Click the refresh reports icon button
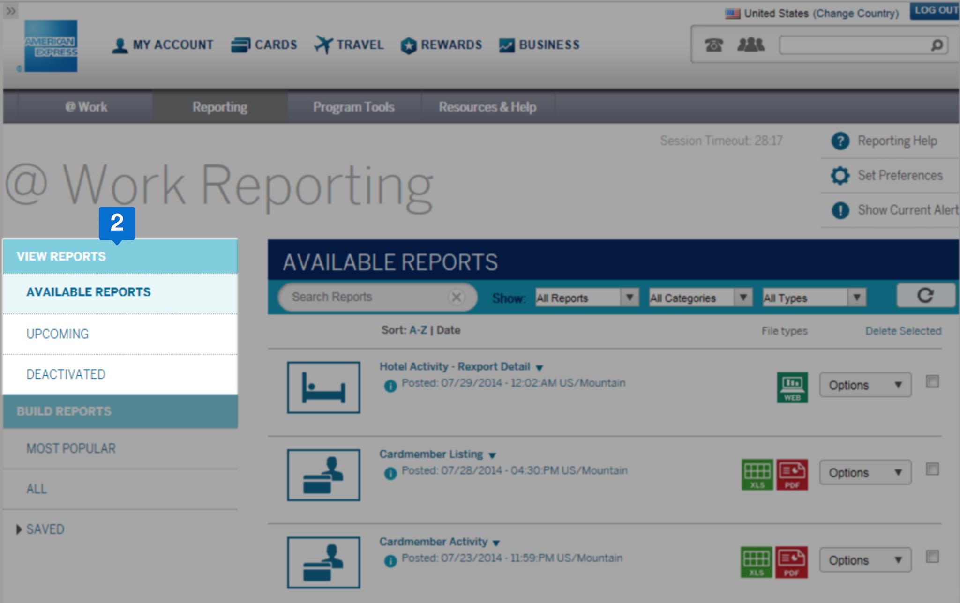Image resolution: width=960 pixels, height=603 pixels. (925, 296)
